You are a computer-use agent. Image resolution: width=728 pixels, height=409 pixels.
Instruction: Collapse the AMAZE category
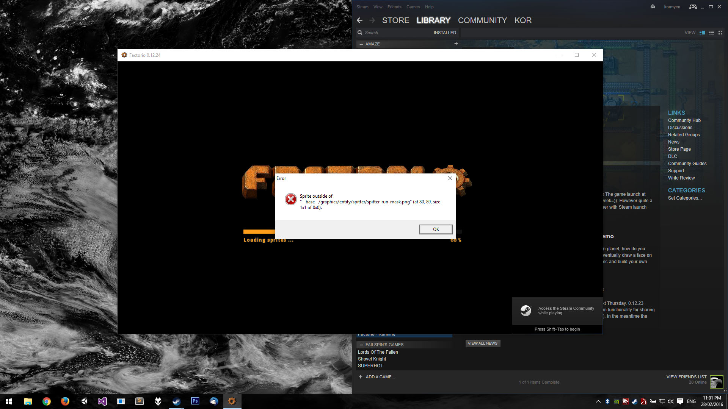click(x=361, y=44)
